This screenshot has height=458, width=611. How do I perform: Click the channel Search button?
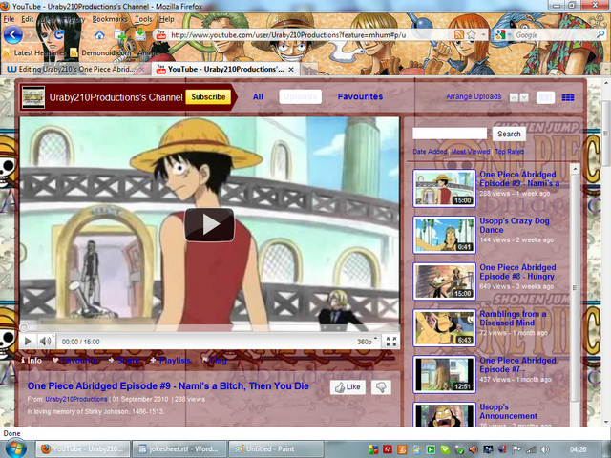pos(509,134)
